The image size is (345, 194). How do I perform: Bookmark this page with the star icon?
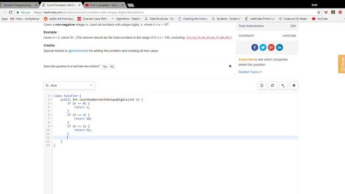319,12
